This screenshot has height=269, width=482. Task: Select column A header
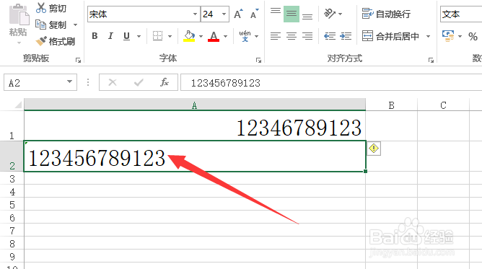195,105
